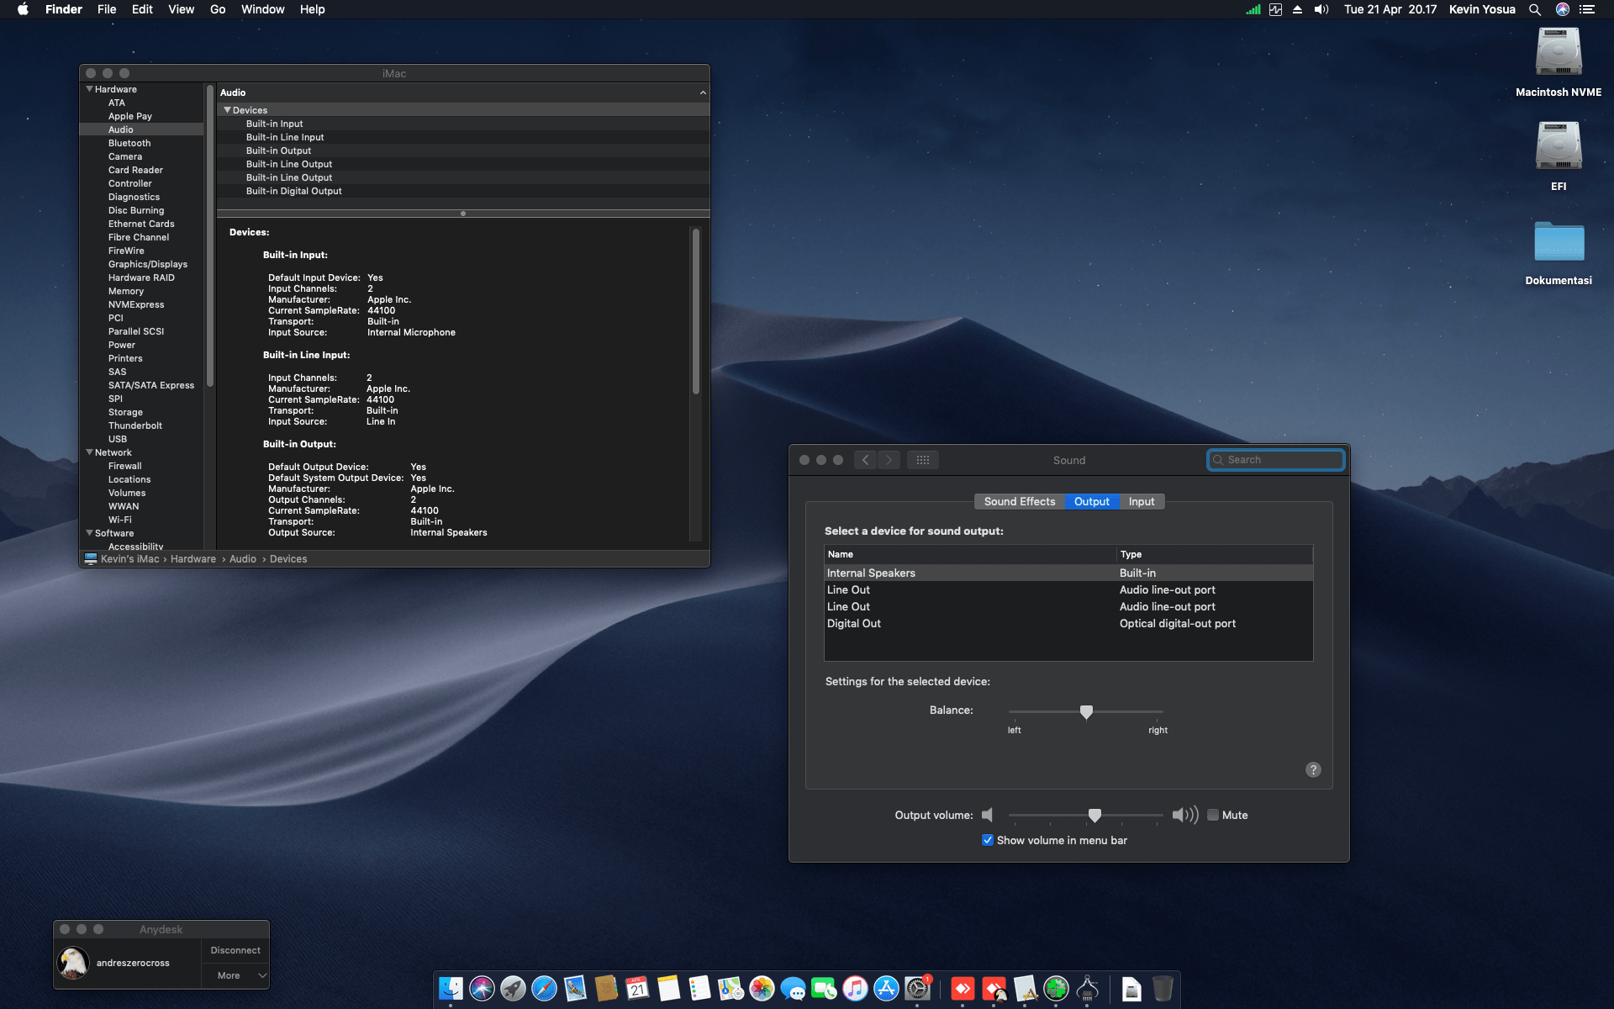Image resolution: width=1614 pixels, height=1009 pixels.
Task: Open the Go menu in Finder
Action: [217, 9]
